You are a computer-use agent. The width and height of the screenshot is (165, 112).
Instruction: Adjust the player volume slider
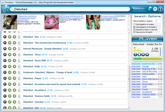click(160, 52)
